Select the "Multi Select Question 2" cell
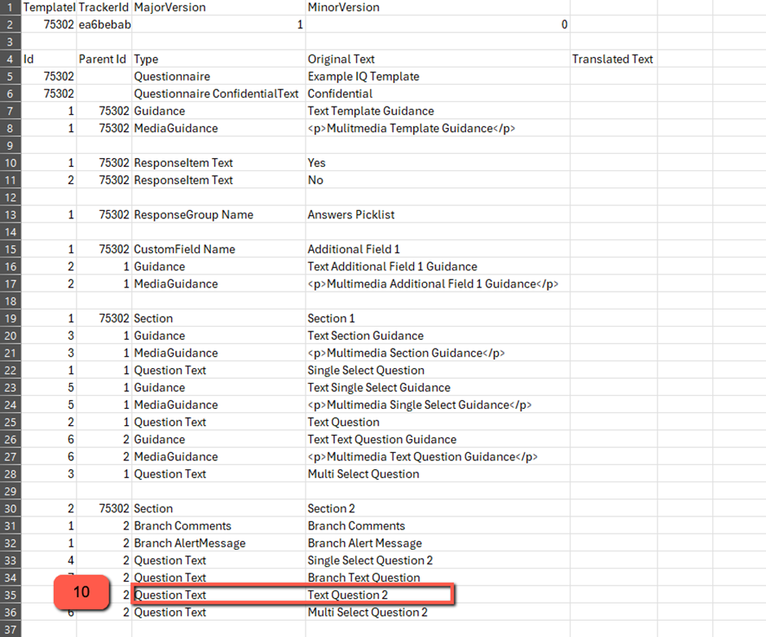 click(x=368, y=613)
